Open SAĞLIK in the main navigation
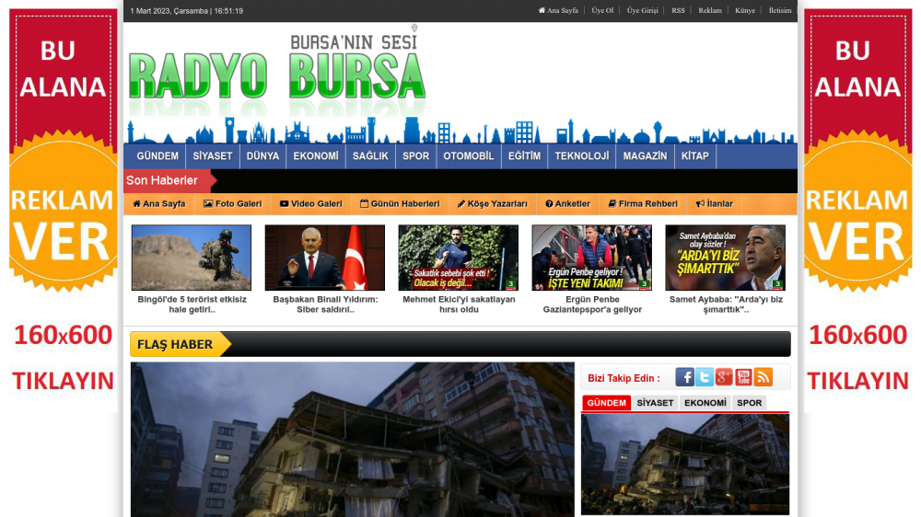The width and height of the screenshot is (921, 517). pos(370,156)
